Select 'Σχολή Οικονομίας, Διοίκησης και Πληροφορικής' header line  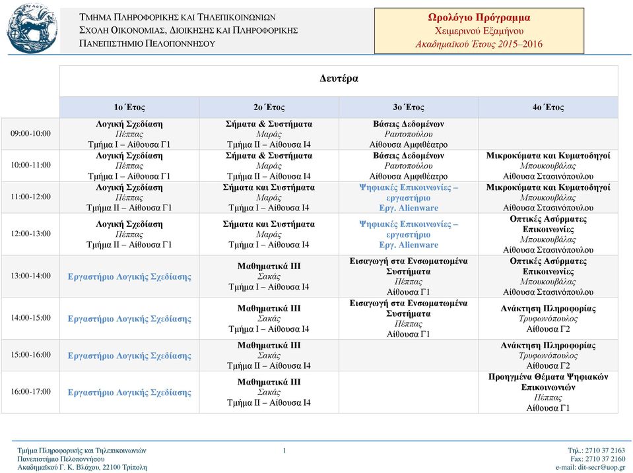[189, 30]
